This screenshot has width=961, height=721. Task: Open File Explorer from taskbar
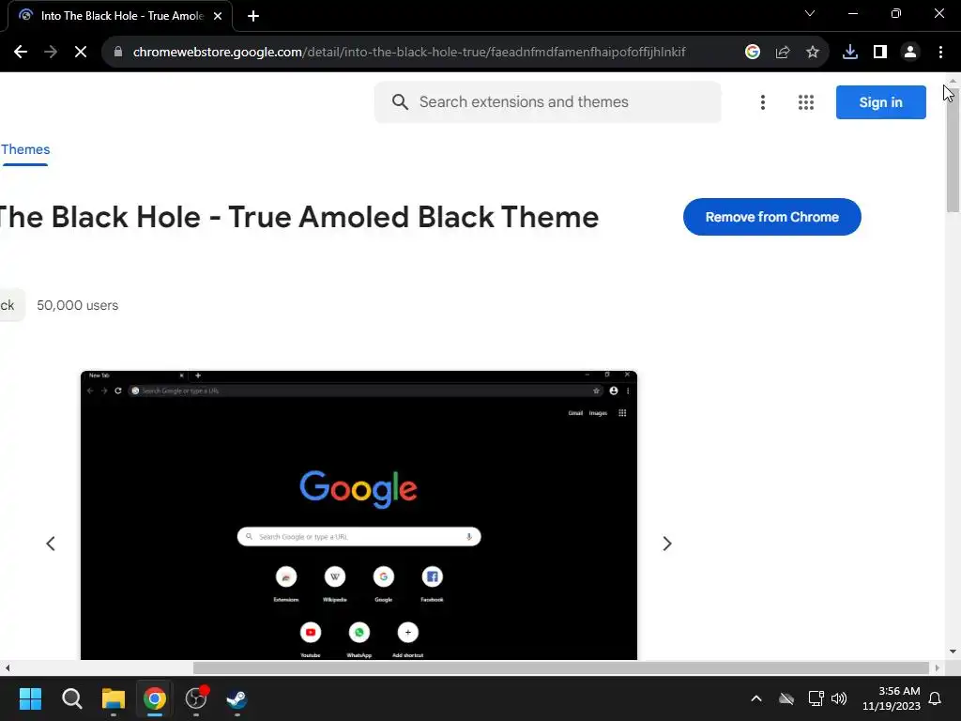point(114,698)
